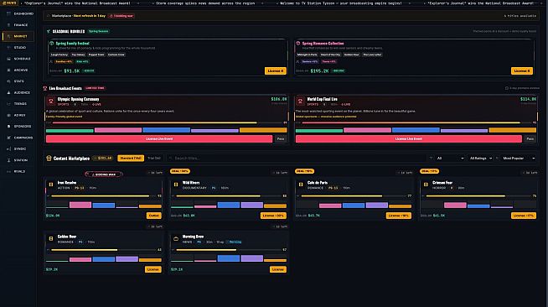This screenshot has height=307, width=548.
Task: Click the Stats icon in sidebar
Action: (x=8, y=81)
